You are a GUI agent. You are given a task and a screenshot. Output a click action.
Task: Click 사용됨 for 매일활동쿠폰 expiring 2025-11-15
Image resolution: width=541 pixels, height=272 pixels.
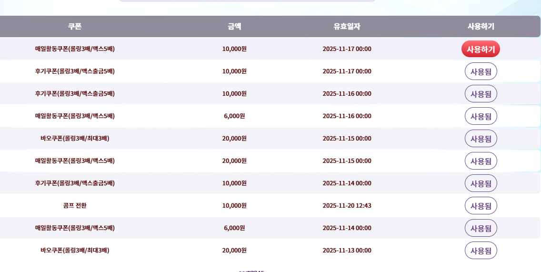(x=481, y=161)
